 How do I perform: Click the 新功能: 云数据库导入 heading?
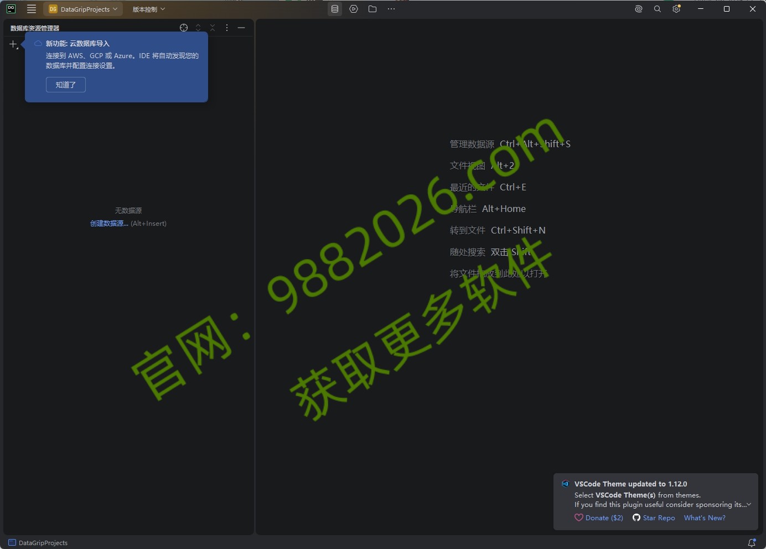coord(77,44)
